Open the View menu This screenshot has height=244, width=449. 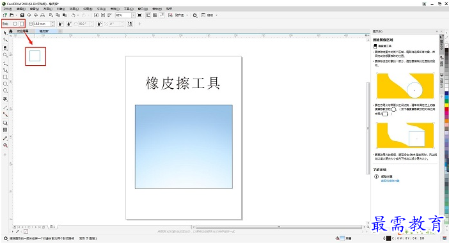point(34,9)
